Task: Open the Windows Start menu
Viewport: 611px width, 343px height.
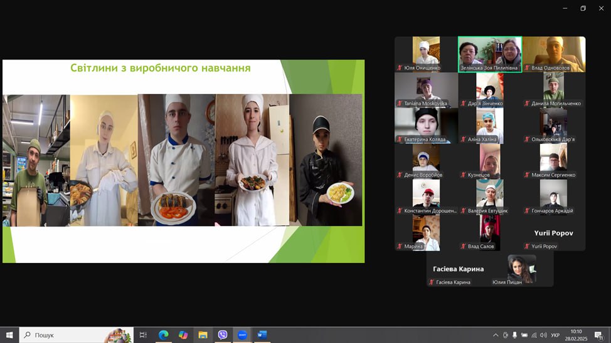Action: coord(9,335)
